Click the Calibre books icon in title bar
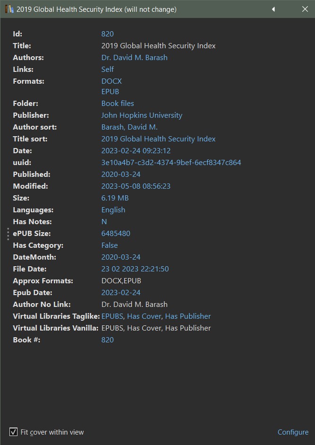Image resolution: width=315 pixels, height=445 pixels. pyautogui.click(x=9, y=9)
